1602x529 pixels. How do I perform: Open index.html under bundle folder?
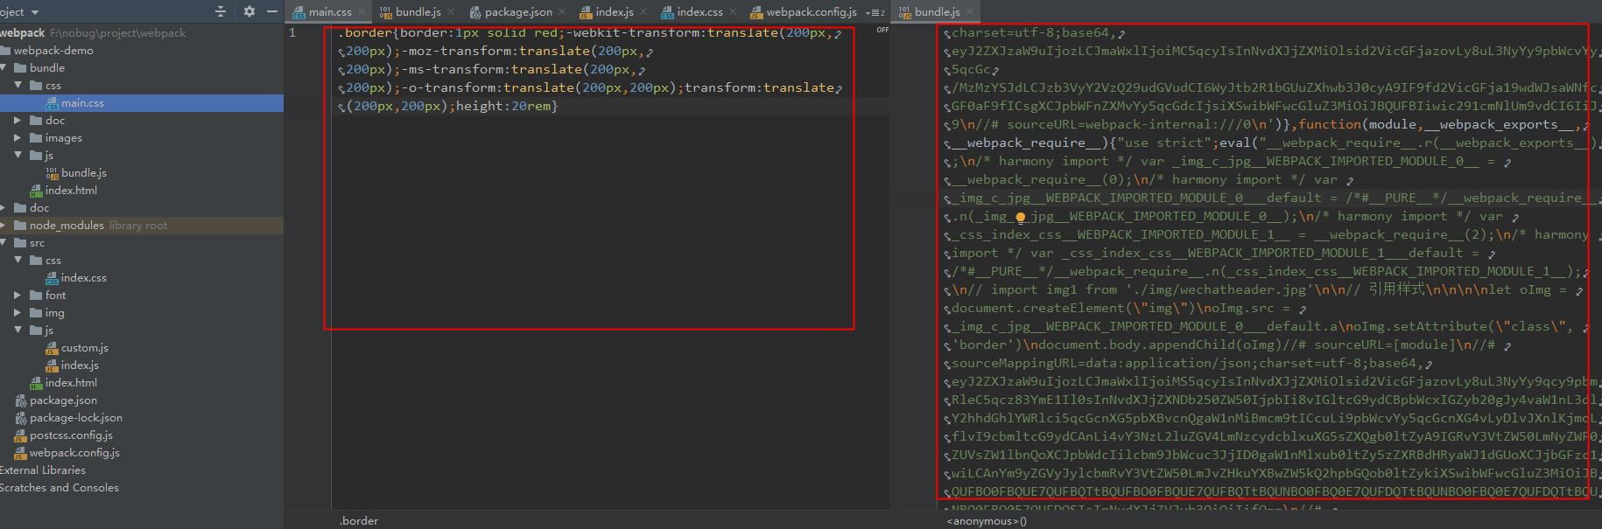click(71, 190)
